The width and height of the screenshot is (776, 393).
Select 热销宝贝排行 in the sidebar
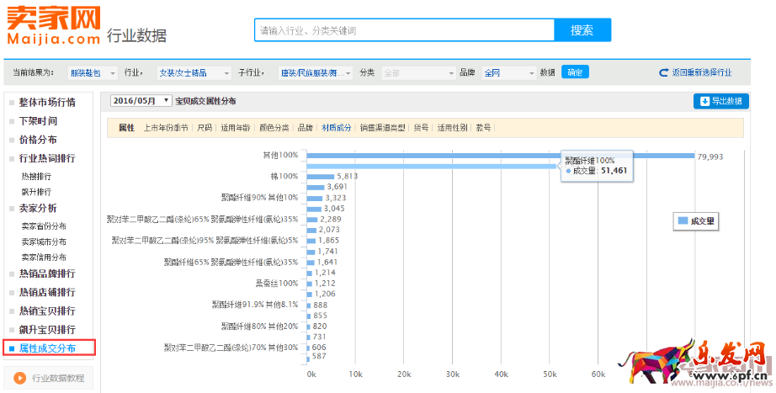[x=47, y=311]
